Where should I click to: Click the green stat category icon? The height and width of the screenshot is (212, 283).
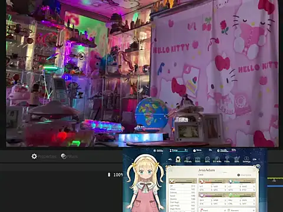pyautogui.click(x=231, y=195)
